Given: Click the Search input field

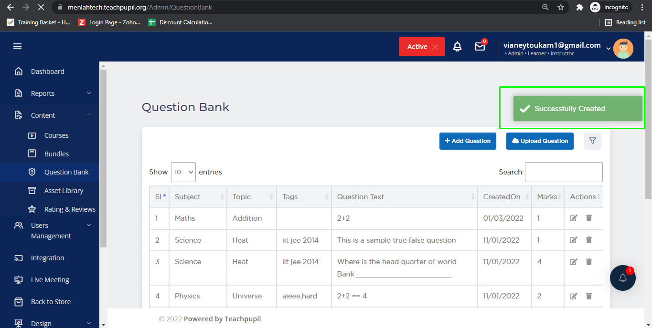Looking at the screenshot, I should (564, 172).
